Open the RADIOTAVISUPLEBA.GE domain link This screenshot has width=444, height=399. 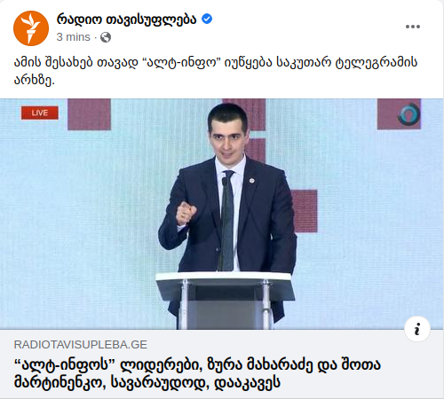(81, 345)
